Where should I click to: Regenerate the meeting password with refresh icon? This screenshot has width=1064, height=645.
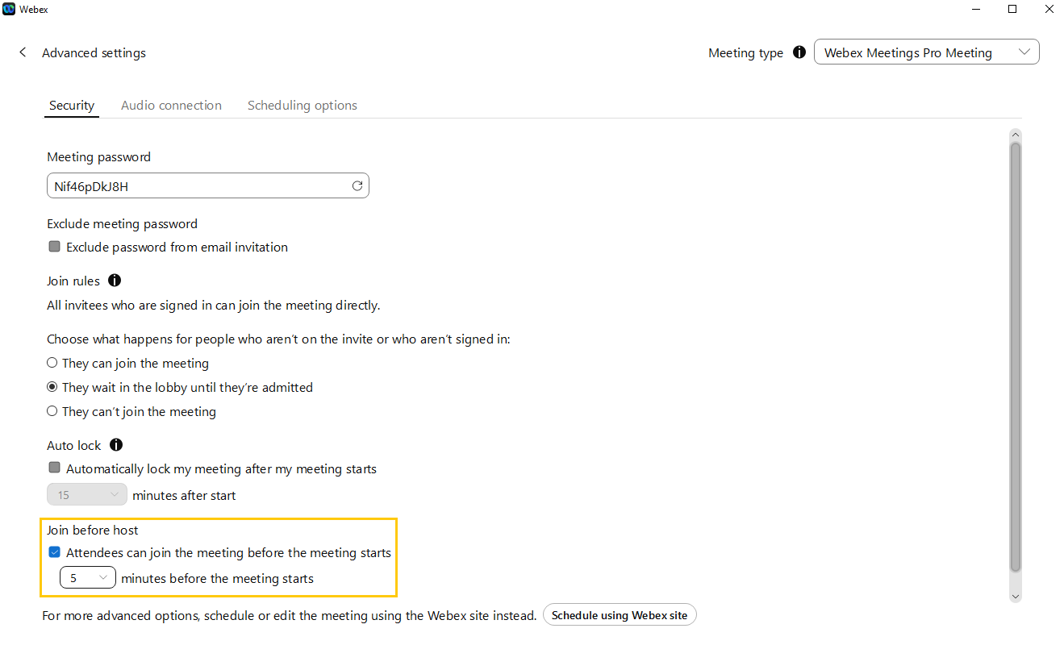pyautogui.click(x=357, y=186)
